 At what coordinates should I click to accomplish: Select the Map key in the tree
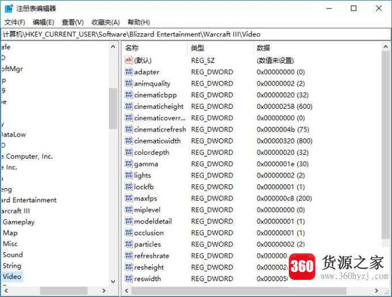point(10,233)
